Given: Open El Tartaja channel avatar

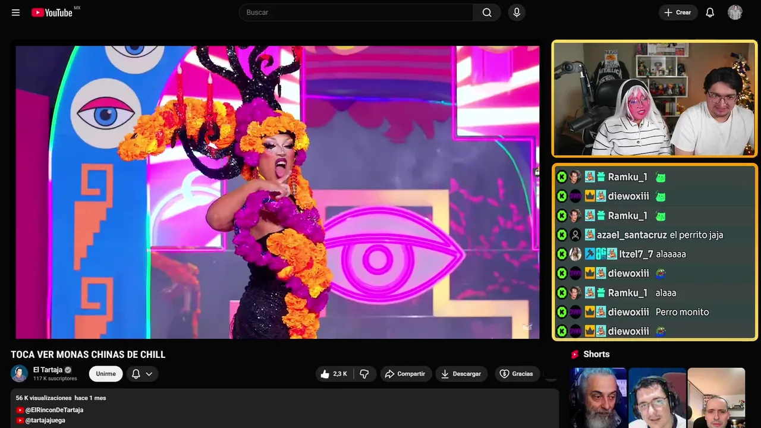Looking at the screenshot, I should click(x=19, y=373).
